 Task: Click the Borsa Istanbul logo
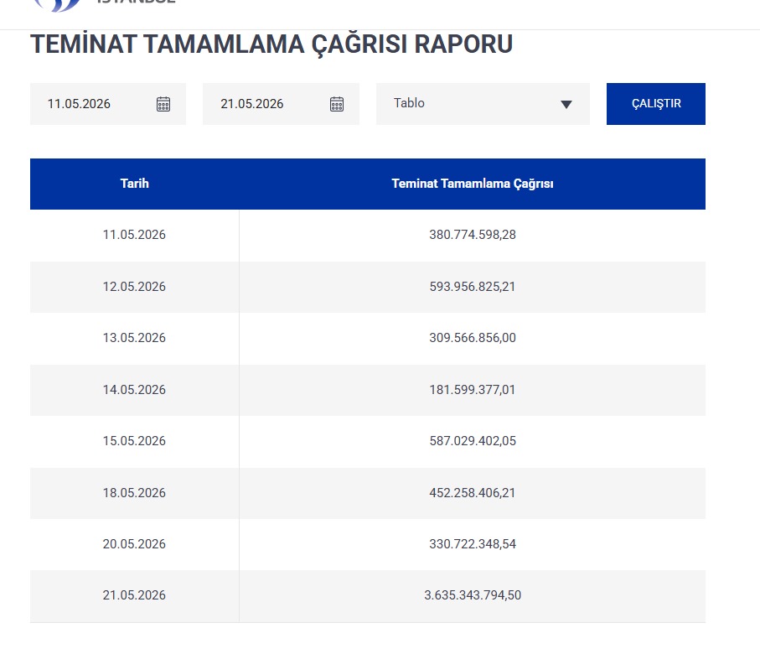[x=104, y=5]
